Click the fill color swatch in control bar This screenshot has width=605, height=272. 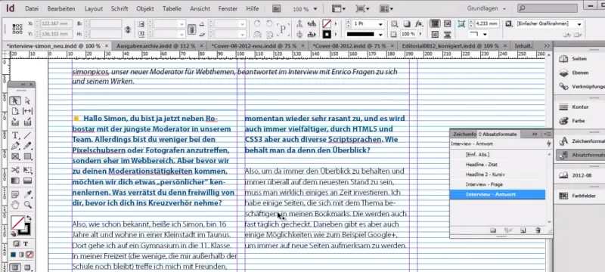coord(327,24)
